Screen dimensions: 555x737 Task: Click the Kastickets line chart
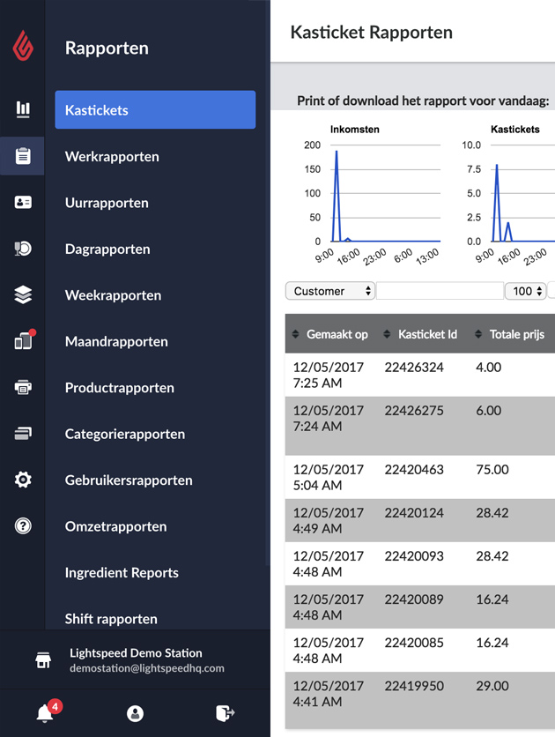pyautogui.click(x=508, y=195)
